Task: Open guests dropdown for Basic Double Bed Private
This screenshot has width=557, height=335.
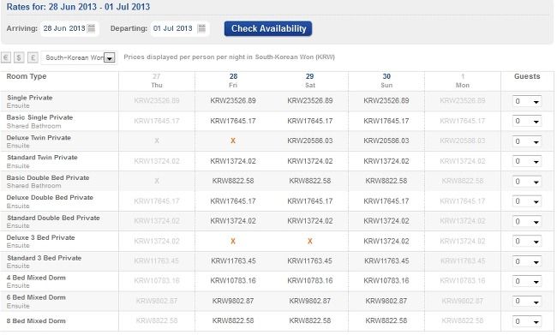Action: (527, 182)
